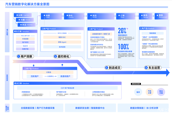Open the 质检 Agent product item
Viewport: 172px width, 113px height.
pyautogui.click(x=62, y=42)
